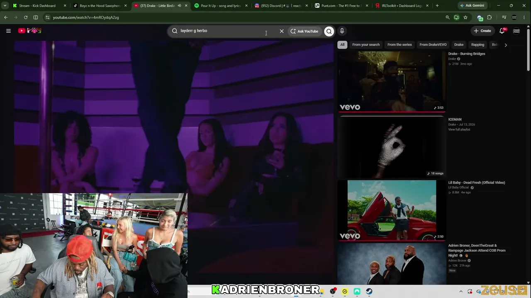
Task: View site information icon in address bar
Action: 47,17
